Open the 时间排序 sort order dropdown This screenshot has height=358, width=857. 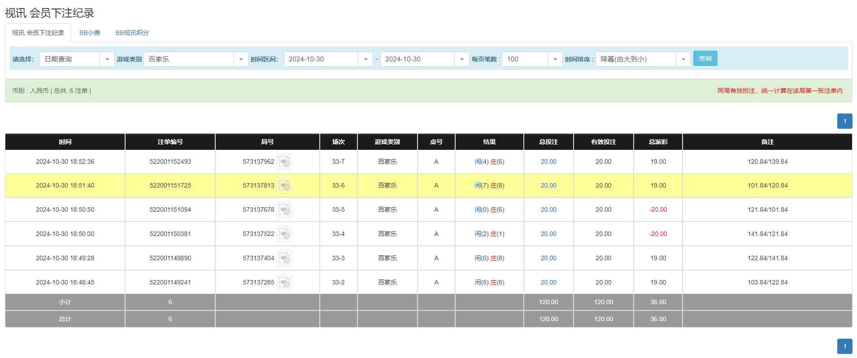click(x=683, y=59)
